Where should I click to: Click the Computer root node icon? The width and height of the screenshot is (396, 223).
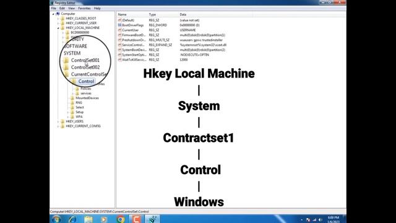58,14
